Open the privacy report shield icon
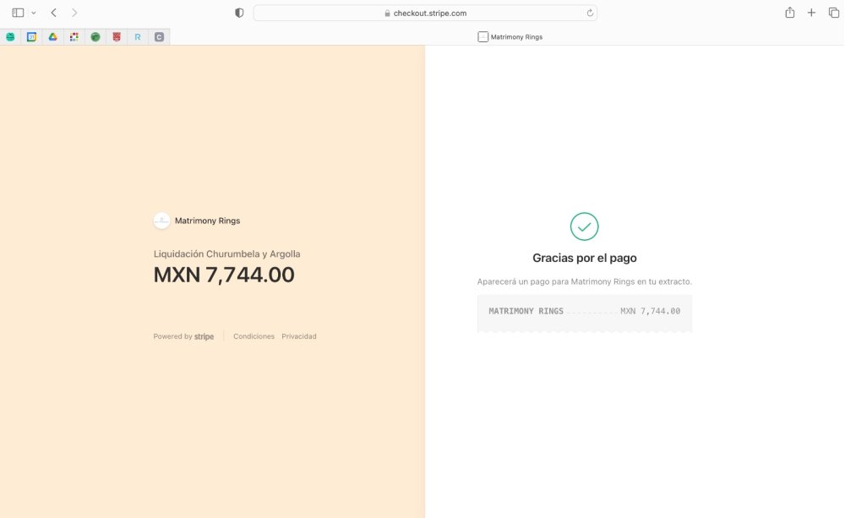Image resolution: width=845 pixels, height=518 pixels. 239,13
